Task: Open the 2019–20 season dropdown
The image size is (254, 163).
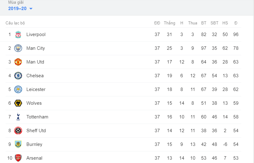Action: click(20, 9)
